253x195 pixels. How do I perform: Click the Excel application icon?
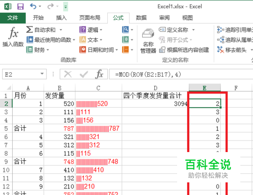point(8,7)
